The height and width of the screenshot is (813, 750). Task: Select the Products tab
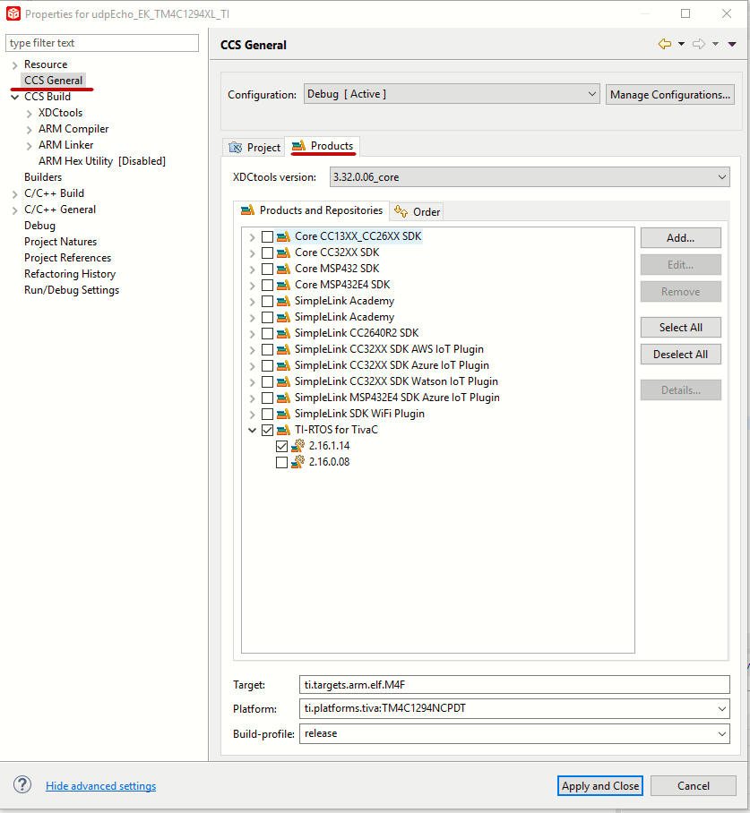(x=323, y=146)
